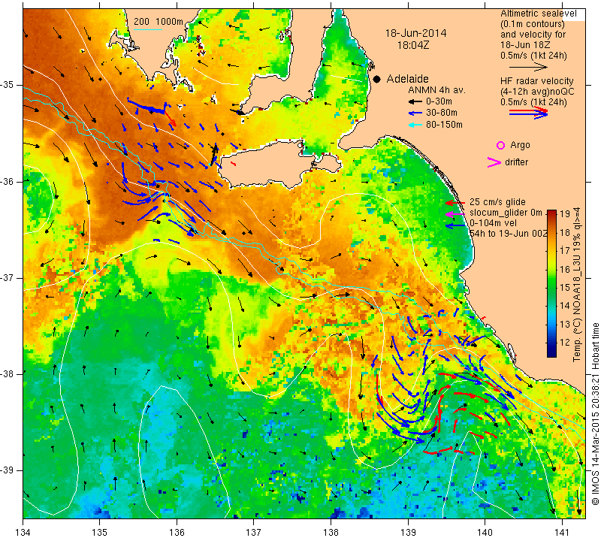
Task: Click the 19 tick on temperature scale
Action: coord(566,214)
